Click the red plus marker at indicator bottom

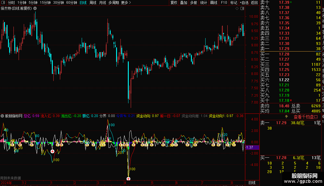[128, 179]
